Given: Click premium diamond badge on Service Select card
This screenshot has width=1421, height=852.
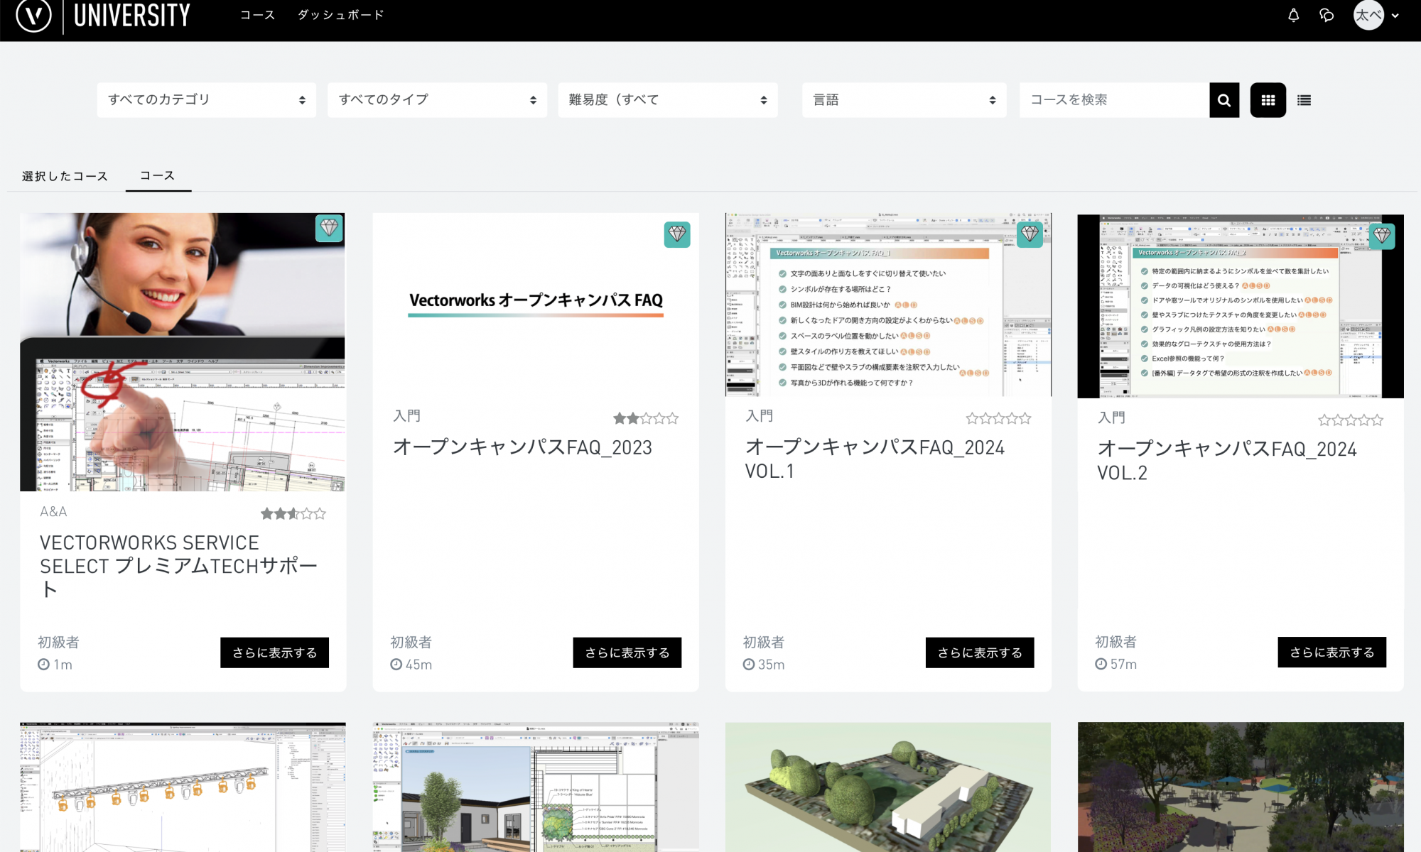Looking at the screenshot, I should coord(329,228).
